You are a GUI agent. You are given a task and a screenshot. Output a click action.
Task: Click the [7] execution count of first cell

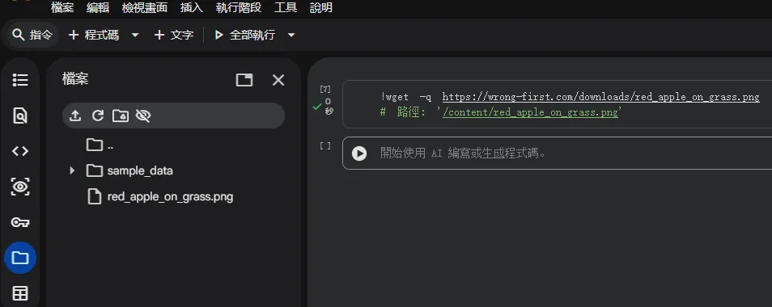pos(325,90)
